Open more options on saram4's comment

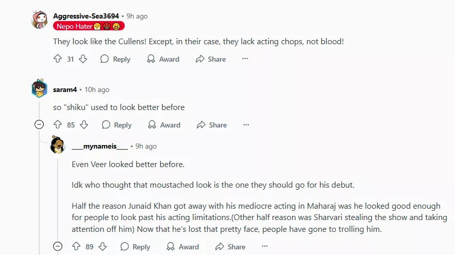(246, 125)
